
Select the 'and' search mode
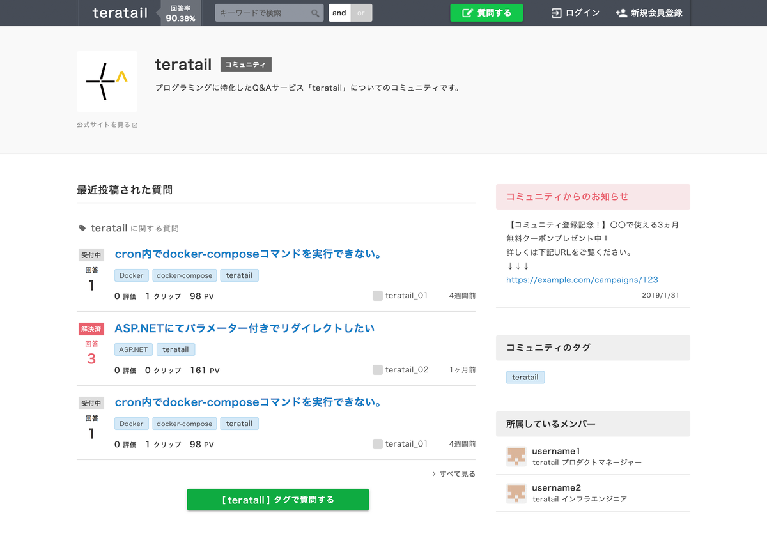pyautogui.click(x=339, y=13)
